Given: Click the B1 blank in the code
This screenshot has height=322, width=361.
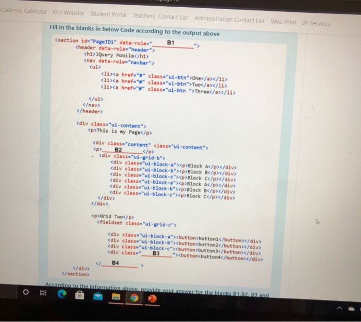Looking at the screenshot, I should (x=173, y=43).
